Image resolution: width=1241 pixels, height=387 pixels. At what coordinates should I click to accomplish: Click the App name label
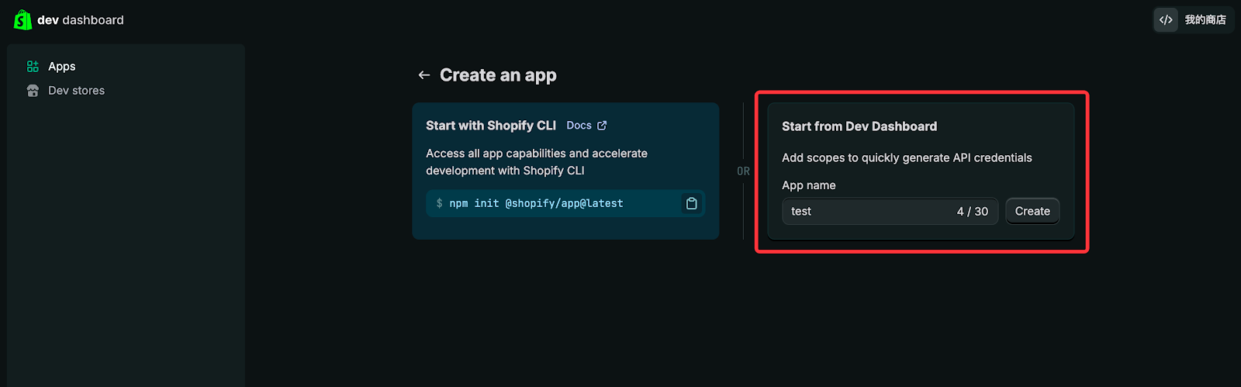(x=809, y=185)
